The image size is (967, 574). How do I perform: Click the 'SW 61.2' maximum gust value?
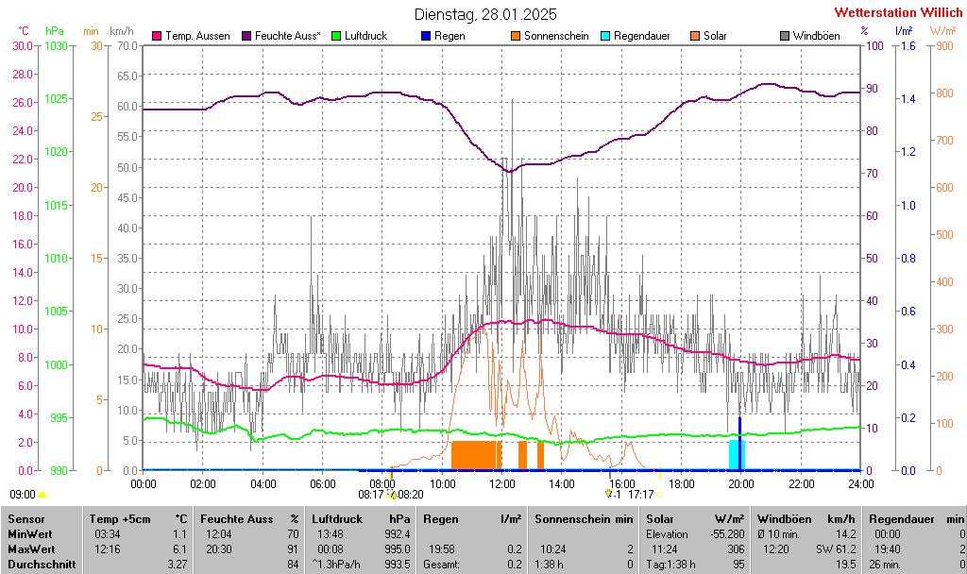(836, 549)
